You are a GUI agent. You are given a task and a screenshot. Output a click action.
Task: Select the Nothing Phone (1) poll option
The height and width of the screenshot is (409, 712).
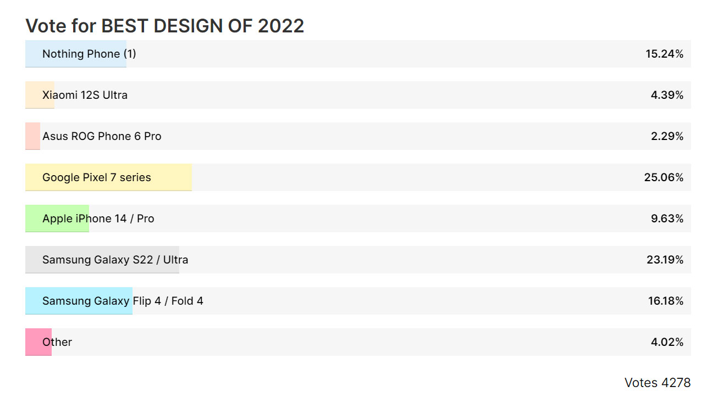pyautogui.click(x=358, y=54)
